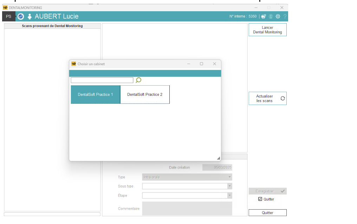Viewport: 357px width, 224px height.
Task: Click the patient name AUBERT Lucie
Action: pyautogui.click(x=57, y=17)
